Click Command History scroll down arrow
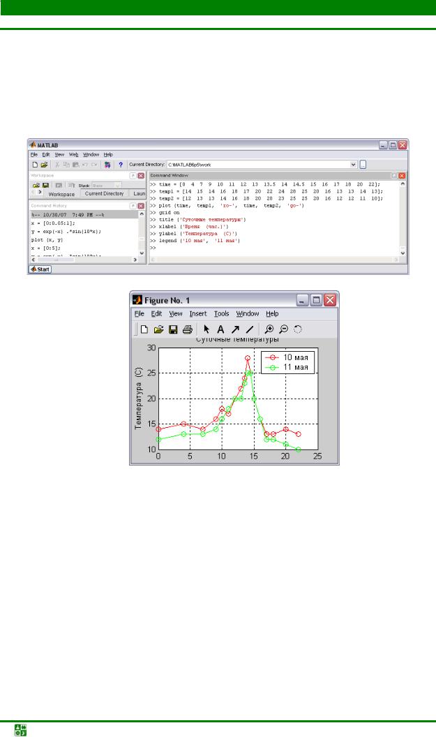The height and width of the screenshot is (737, 436). [142, 253]
